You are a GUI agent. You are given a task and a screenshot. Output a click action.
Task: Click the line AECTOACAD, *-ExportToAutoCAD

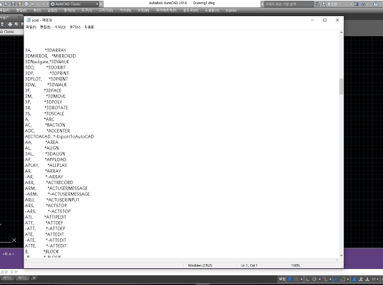[59, 136]
